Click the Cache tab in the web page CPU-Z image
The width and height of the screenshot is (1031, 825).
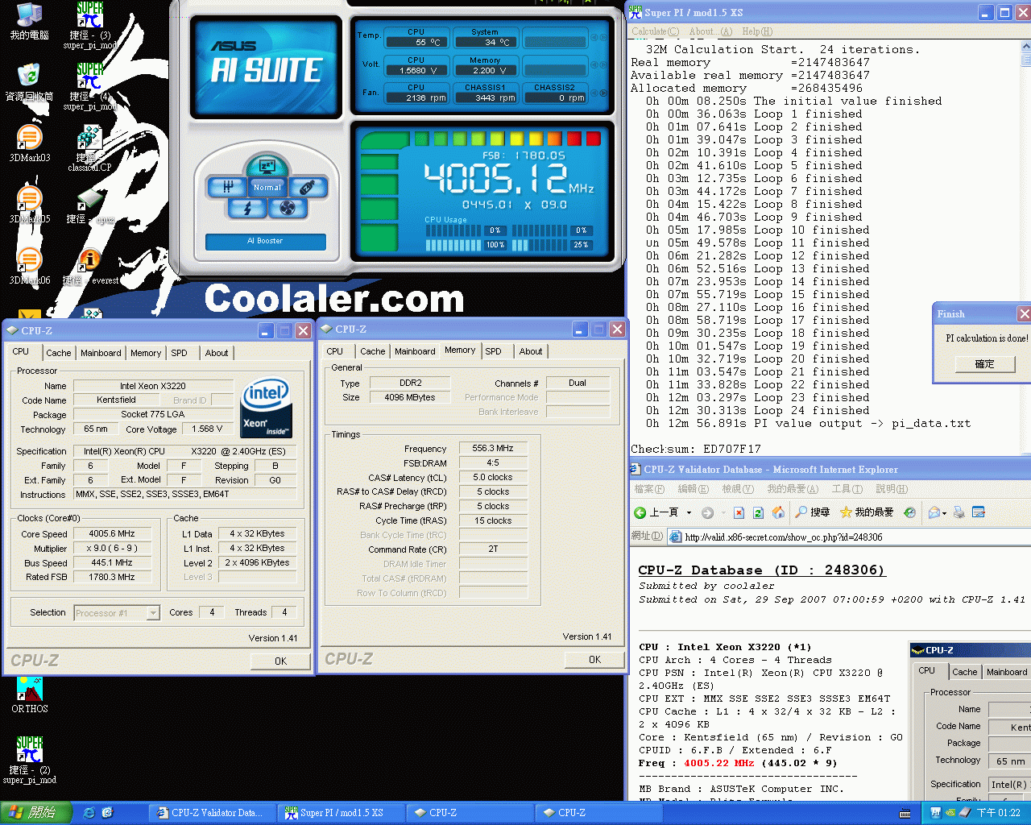click(x=964, y=672)
